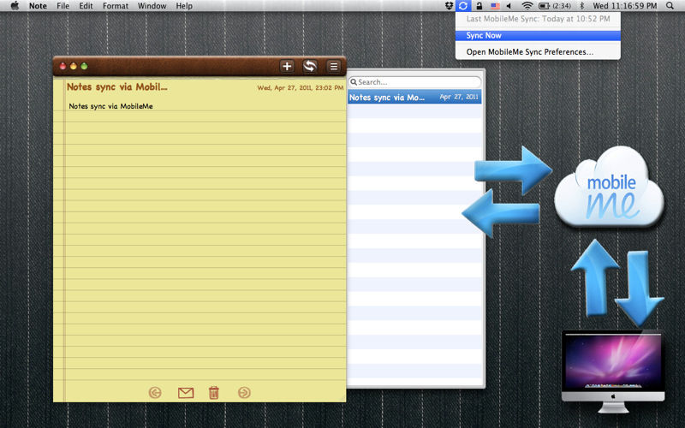Open the Apple menu
685x428 pixels.
pyautogui.click(x=15, y=6)
